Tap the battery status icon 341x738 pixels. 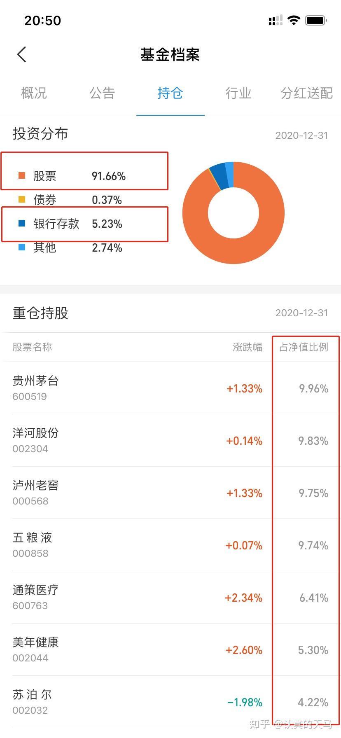pyautogui.click(x=316, y=20)
